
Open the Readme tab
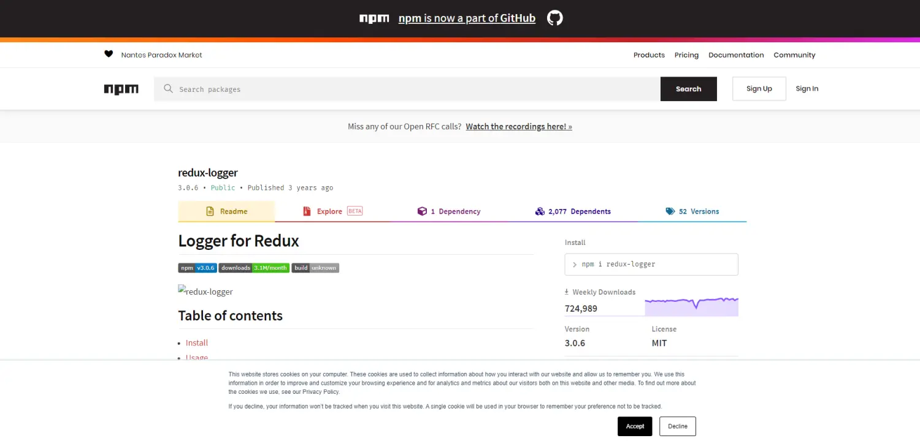tap(226, 211)
